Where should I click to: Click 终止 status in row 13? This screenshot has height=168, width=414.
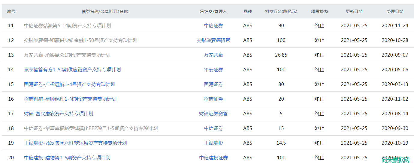pyautogui.click(x=319, y=55)
